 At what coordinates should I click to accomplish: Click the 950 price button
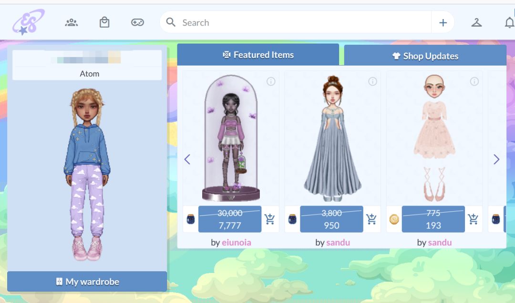tap(332, 219)
